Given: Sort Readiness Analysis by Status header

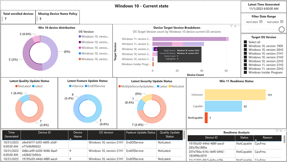Looking at the screenshot, I should tap(244, 138).
